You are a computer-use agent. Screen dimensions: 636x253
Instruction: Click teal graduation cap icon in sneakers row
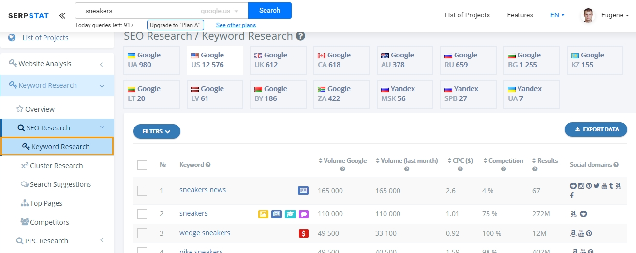pos(290,214)
